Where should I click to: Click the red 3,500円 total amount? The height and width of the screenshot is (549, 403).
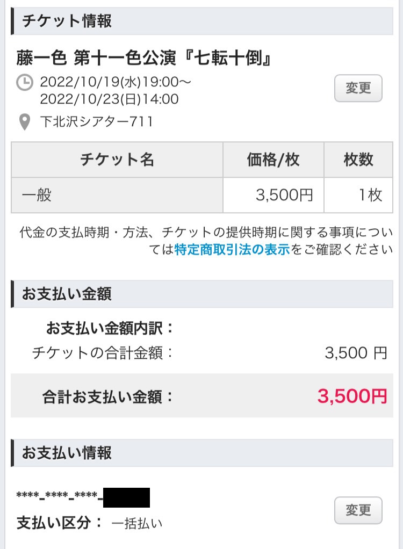point(352,396)
